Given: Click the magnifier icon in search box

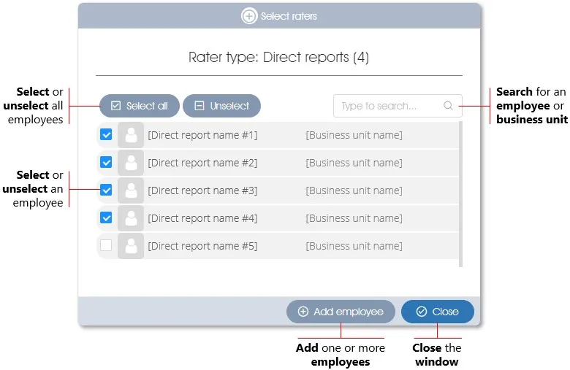Looking at the screenshot, I should [x=449, y=106].
